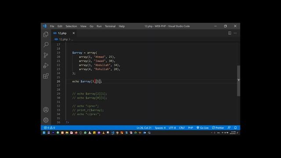Click the "Abdullah" string on line 22
The height and width of the screenshot is (158, 281).
(102, 65)
